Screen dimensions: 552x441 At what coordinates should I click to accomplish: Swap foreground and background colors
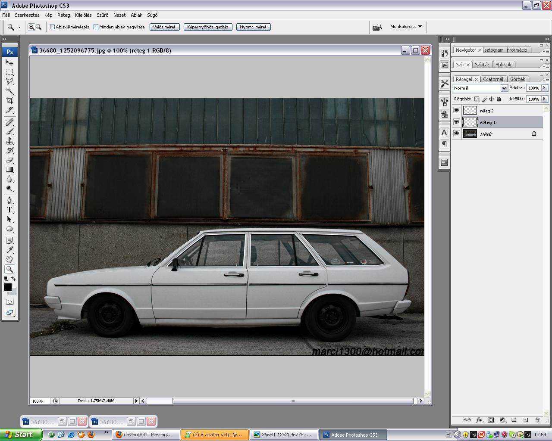pos(13,279)
